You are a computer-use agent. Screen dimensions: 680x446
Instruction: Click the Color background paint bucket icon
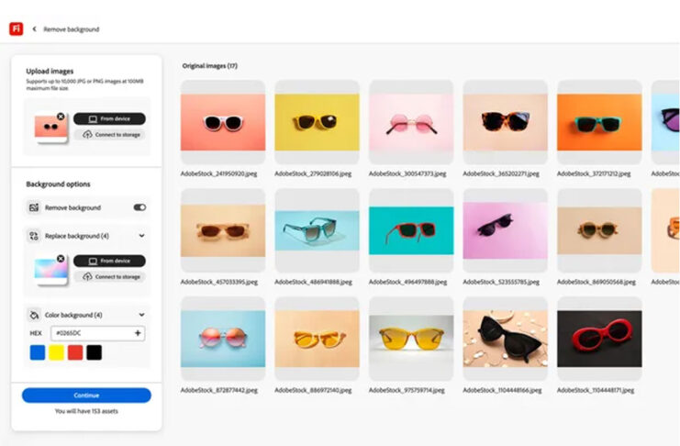[34, 315]
